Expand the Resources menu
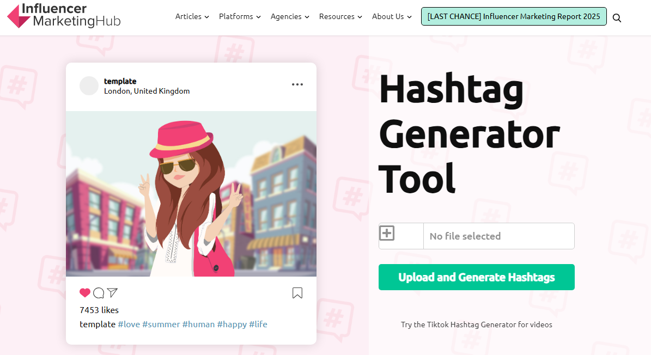The image size is (651, 355). 340,16
